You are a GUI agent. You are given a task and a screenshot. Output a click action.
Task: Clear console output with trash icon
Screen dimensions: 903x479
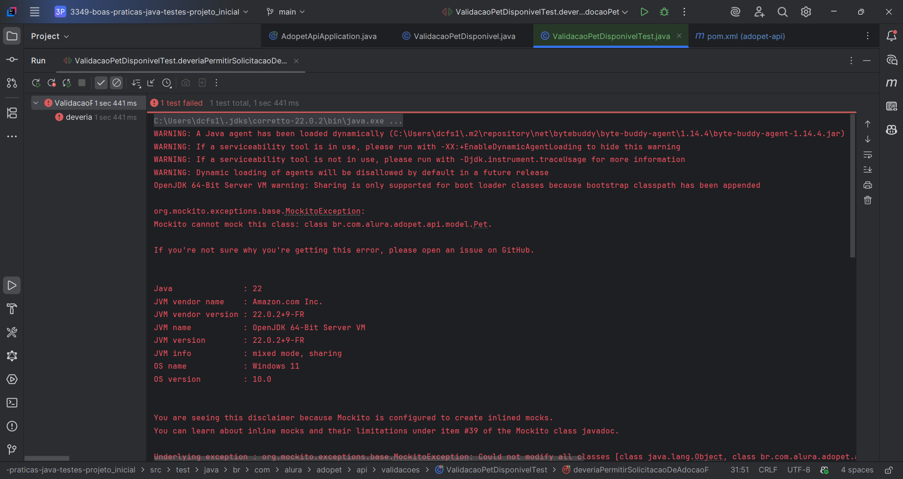pyautogui.click(x=868, y=201)
